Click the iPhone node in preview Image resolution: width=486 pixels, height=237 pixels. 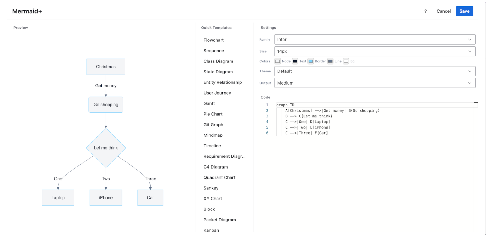click(106, 198)
